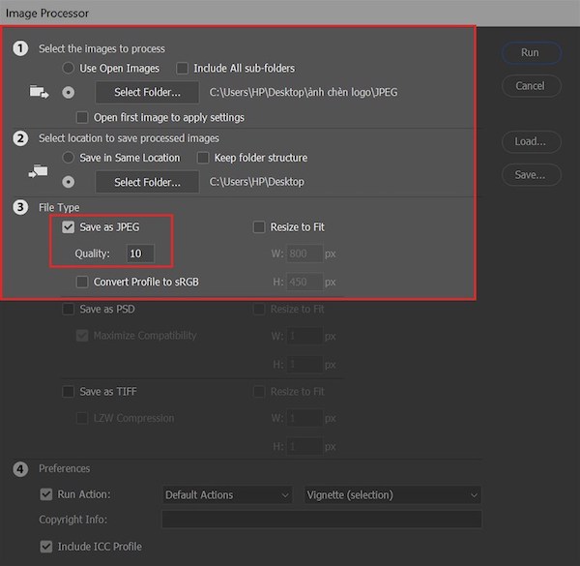The width and height of the screenshot is (580, 566).
Task: Click the JPEG Quality input field
Action: pos(138,253)
